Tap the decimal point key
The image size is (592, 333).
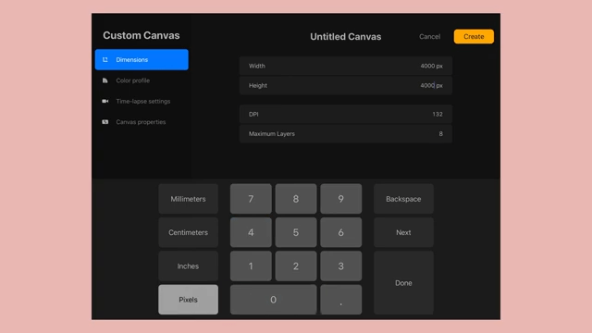pyautogui.click(x=341, y=300)
